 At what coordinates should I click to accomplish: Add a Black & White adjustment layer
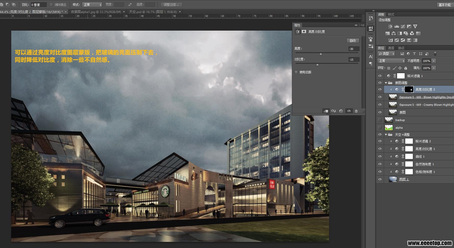tap(400, 33)
